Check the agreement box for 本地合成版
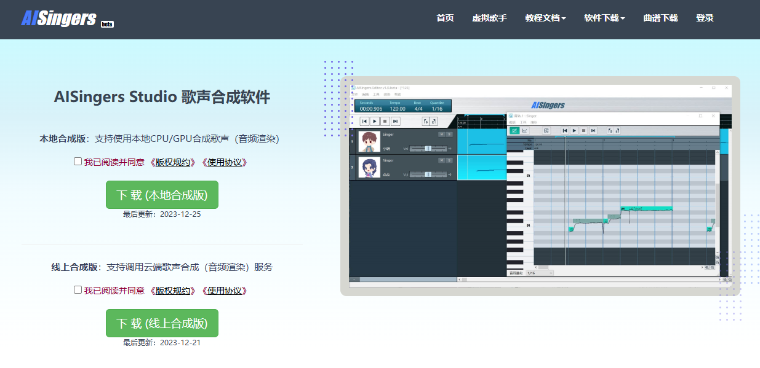Image resolution: width=760 pixels, height=368 pixels. 78,162
